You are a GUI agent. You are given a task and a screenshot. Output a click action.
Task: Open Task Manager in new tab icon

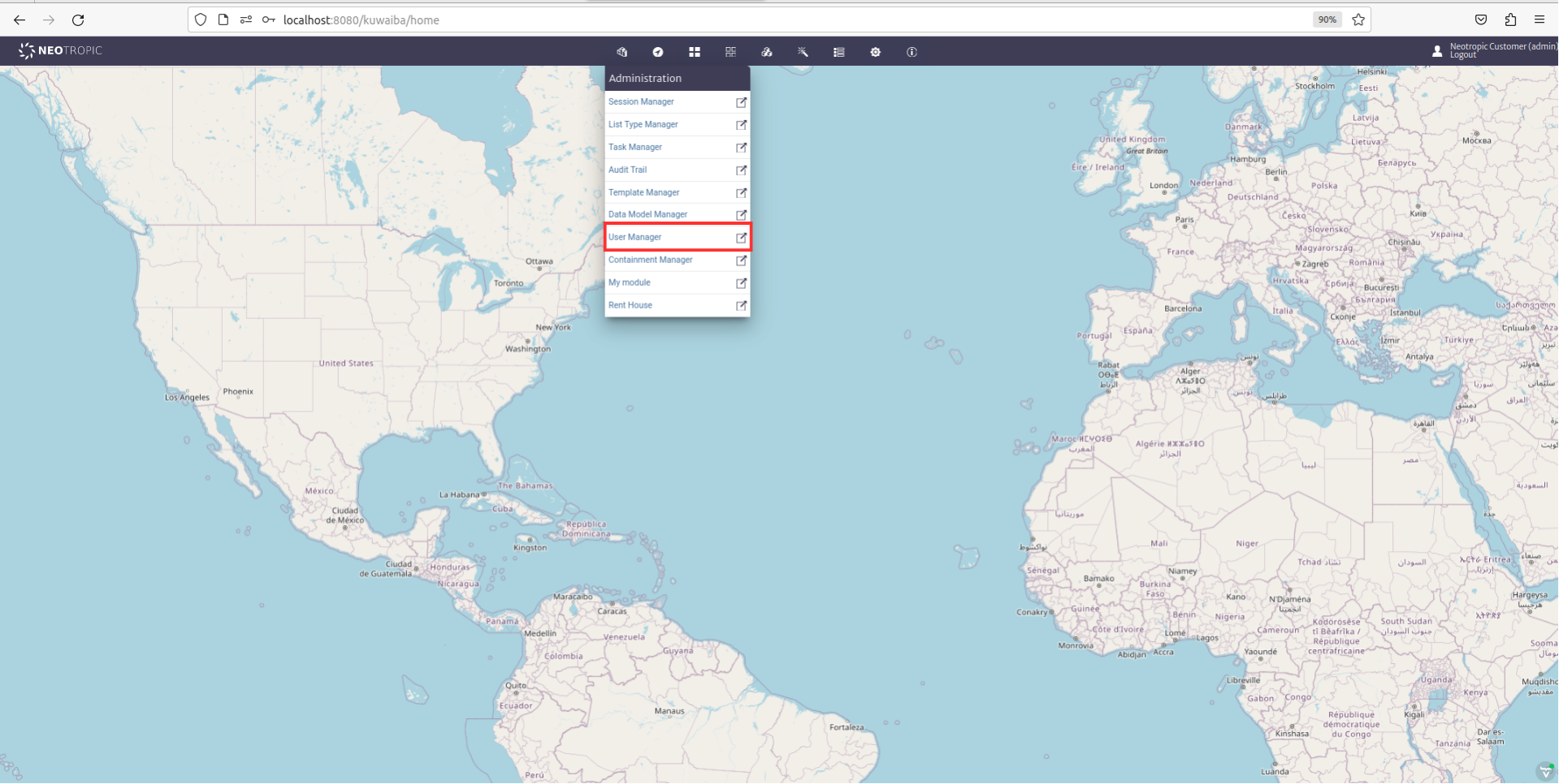(x=741, y=148)
